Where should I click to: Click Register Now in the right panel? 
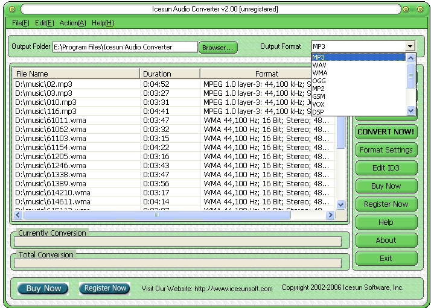[x=386, y=204]
